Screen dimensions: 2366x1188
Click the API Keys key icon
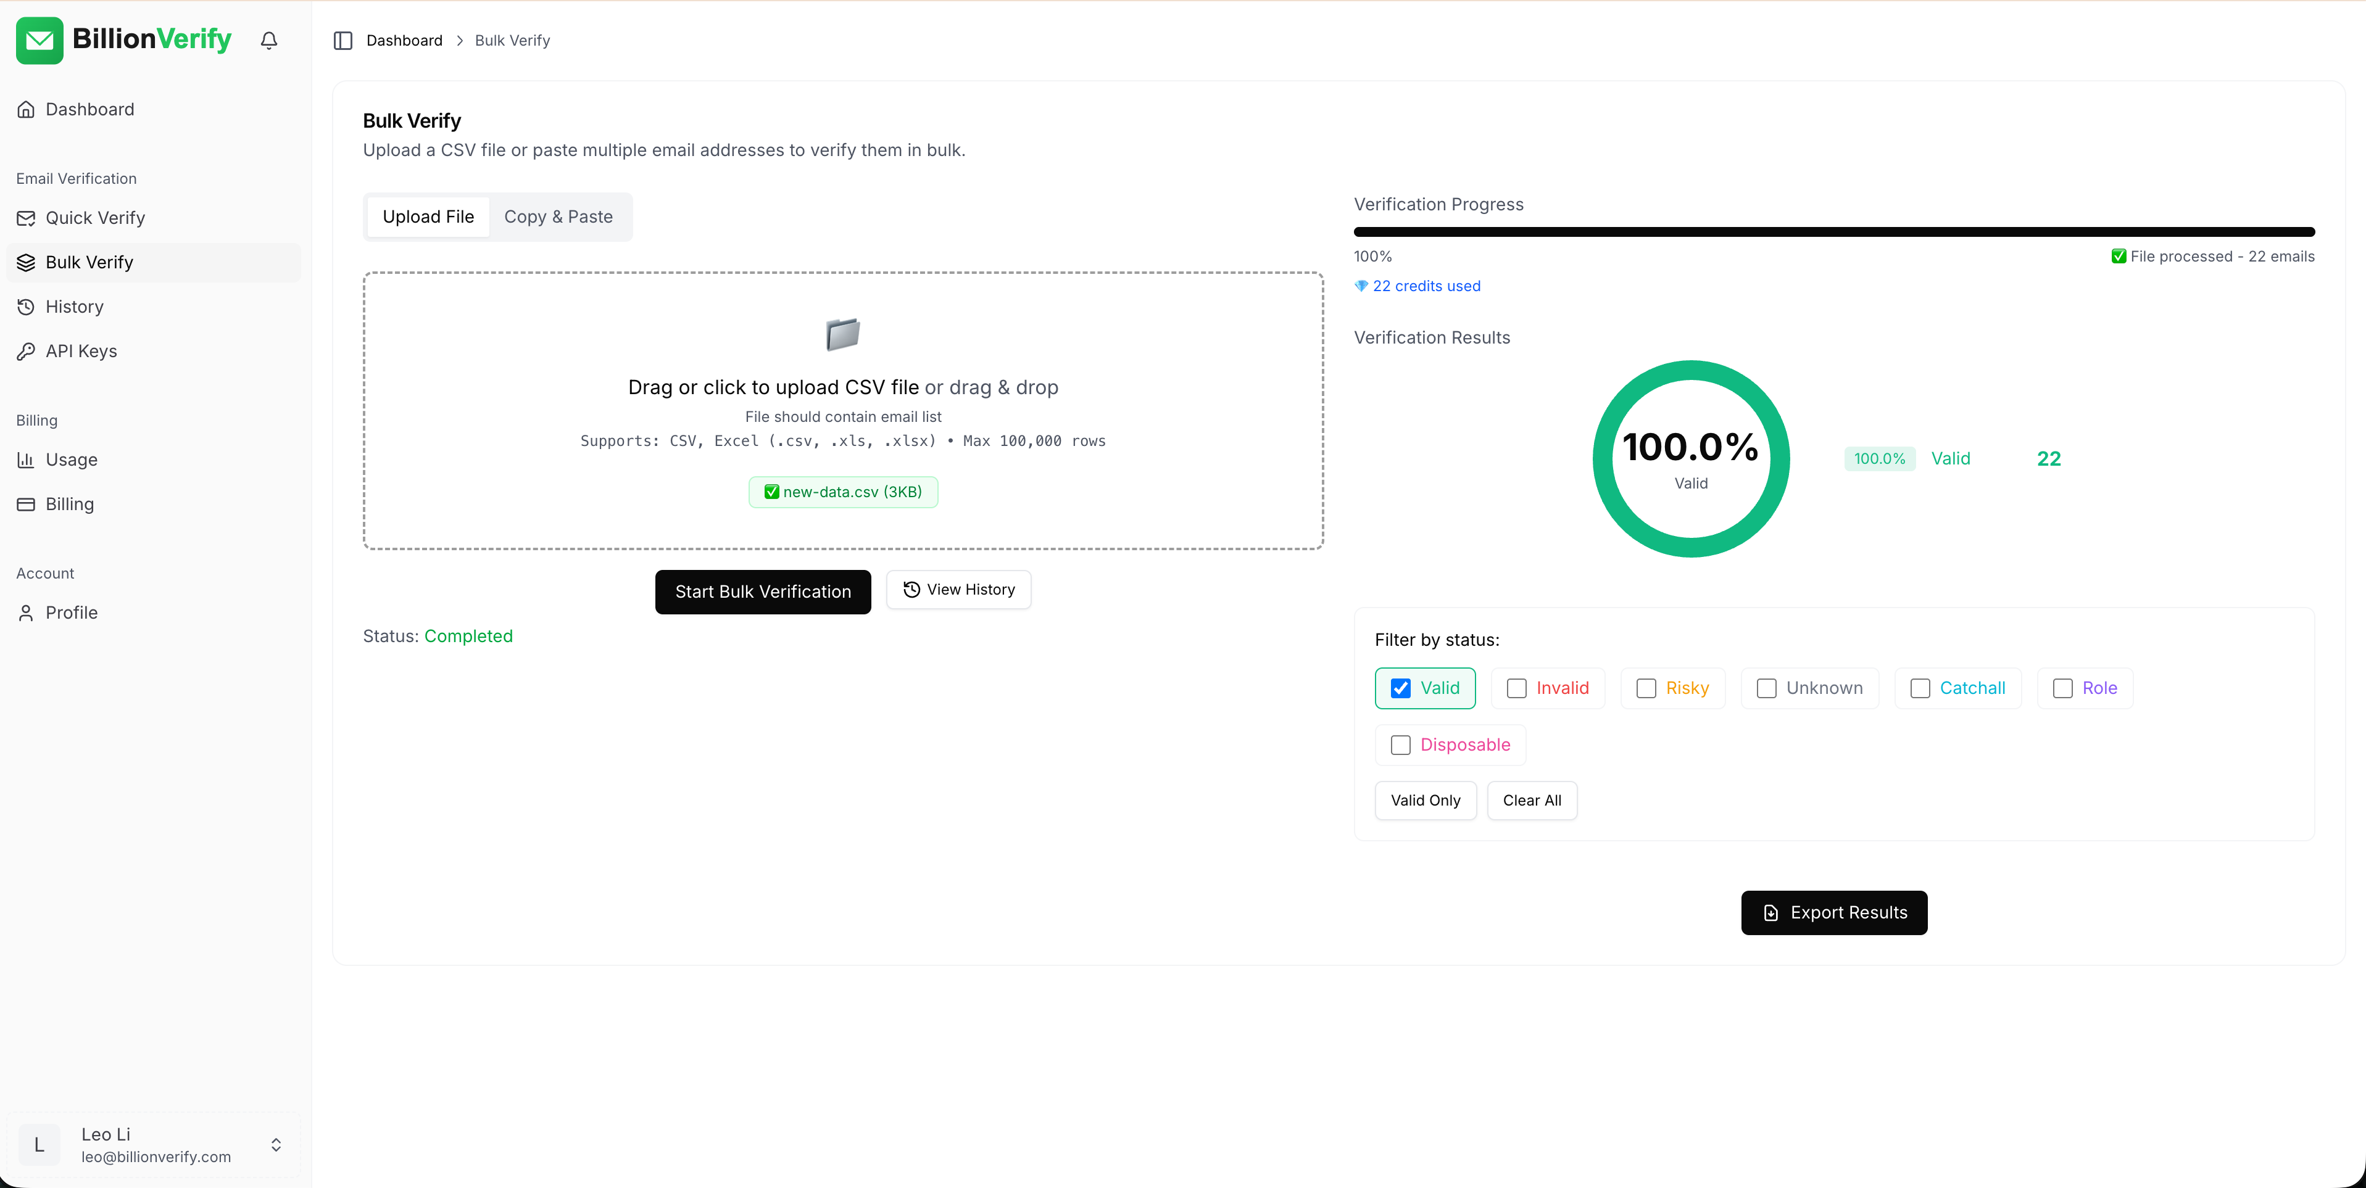coord(27,351)
